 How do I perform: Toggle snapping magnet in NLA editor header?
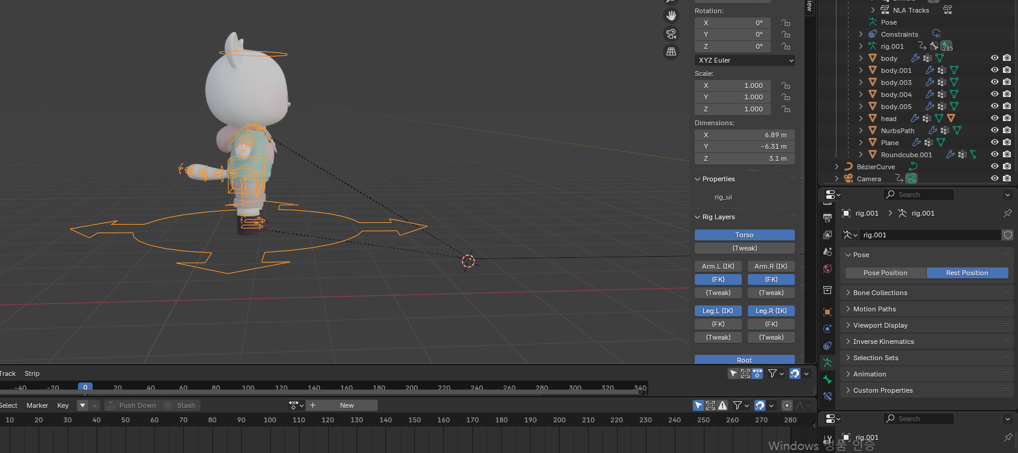tap(795, 373)
